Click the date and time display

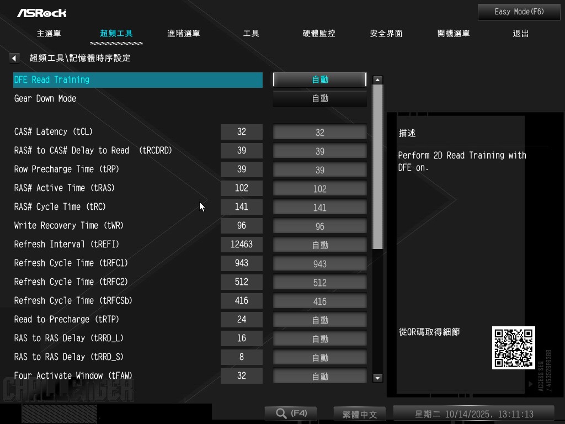473,414
